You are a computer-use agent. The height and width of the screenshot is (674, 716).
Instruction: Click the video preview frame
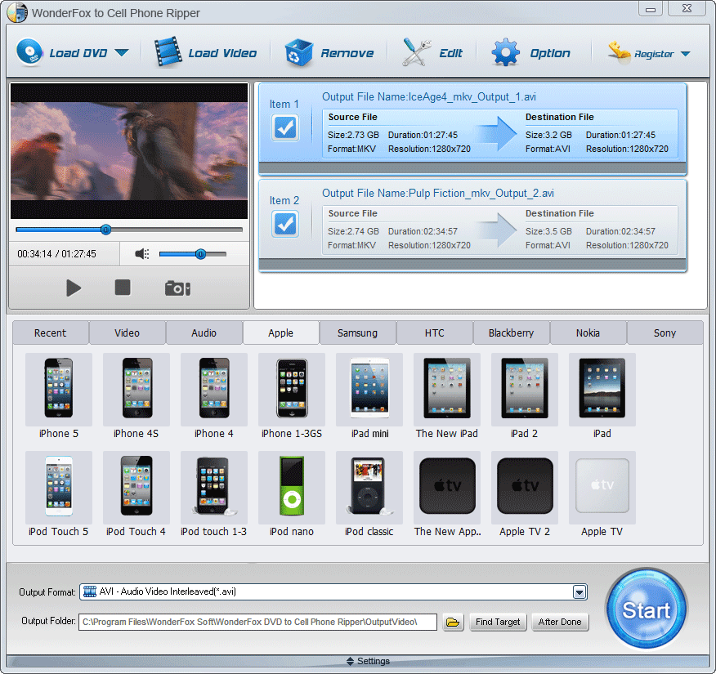[129, 151]
